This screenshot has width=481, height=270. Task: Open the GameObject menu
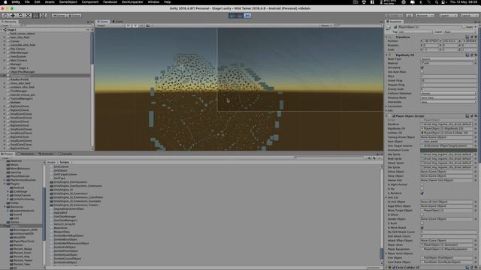tap(68, 2)
